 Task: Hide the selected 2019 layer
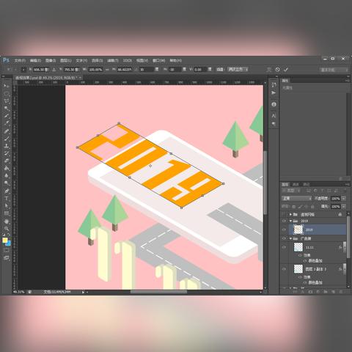(x=284, y=230)
